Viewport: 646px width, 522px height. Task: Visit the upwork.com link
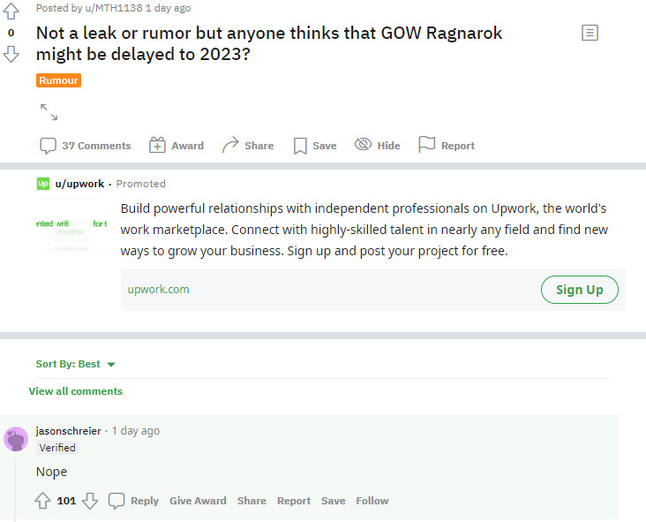point(159,289)
